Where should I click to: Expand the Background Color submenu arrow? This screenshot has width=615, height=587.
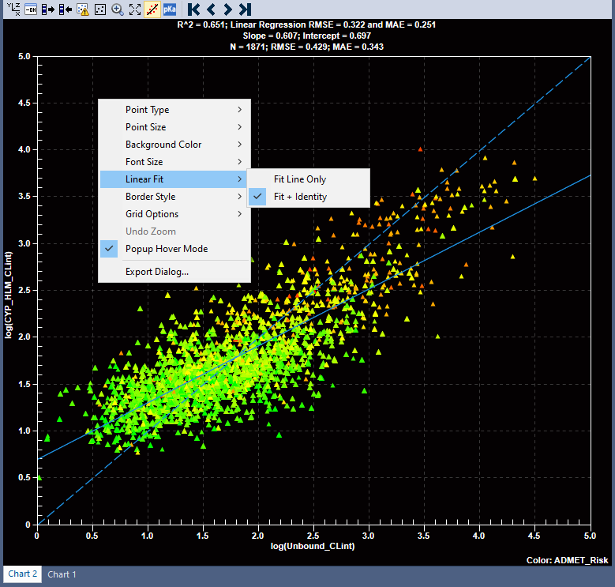[x=240, y=145]
